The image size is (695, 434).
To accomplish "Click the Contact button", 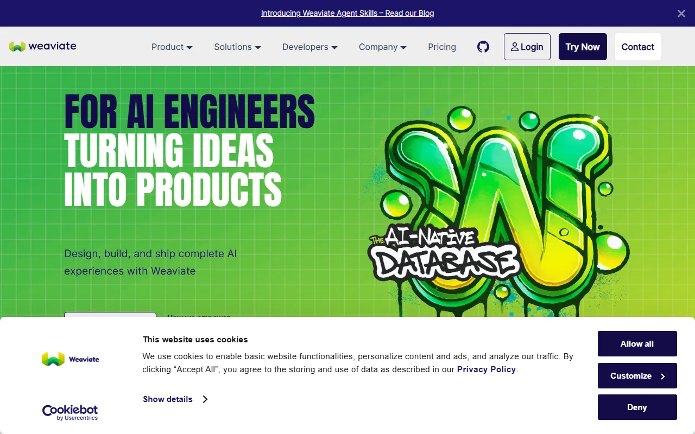I will [x=637, y=47].
